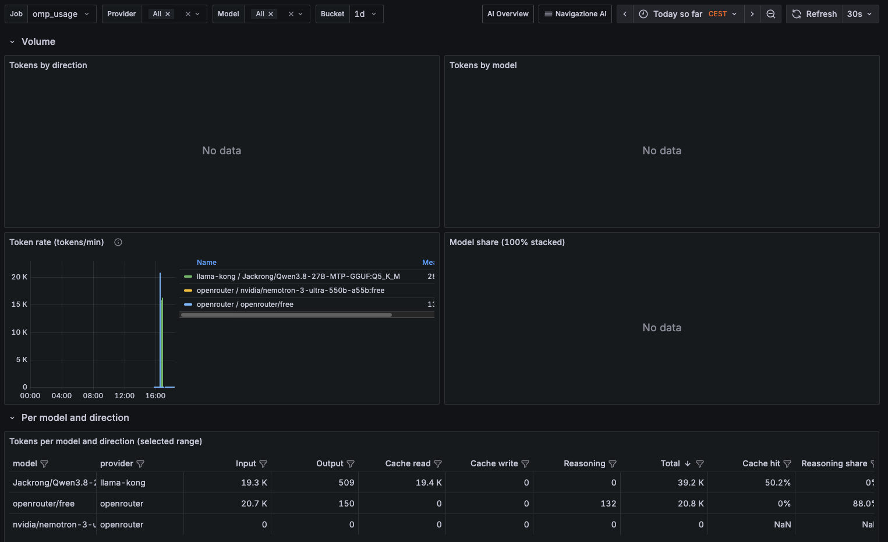
Task: Zoom out the time range
Action: [771, 14]
